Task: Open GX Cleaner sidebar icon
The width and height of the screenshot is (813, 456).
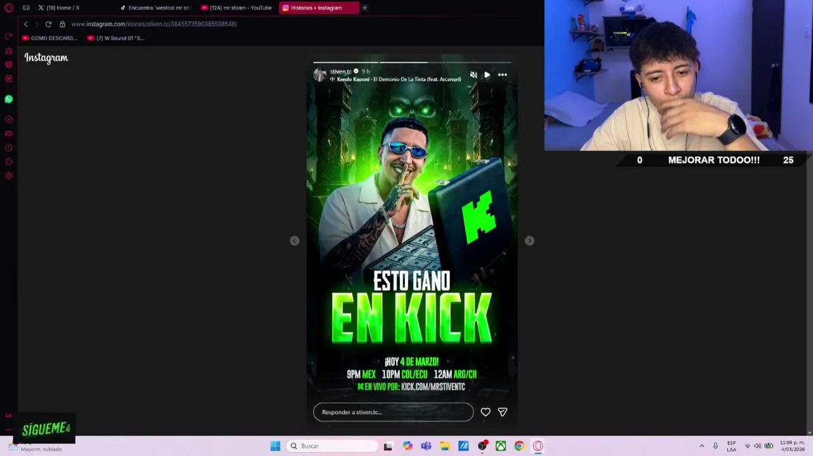Action: (9, 50)
